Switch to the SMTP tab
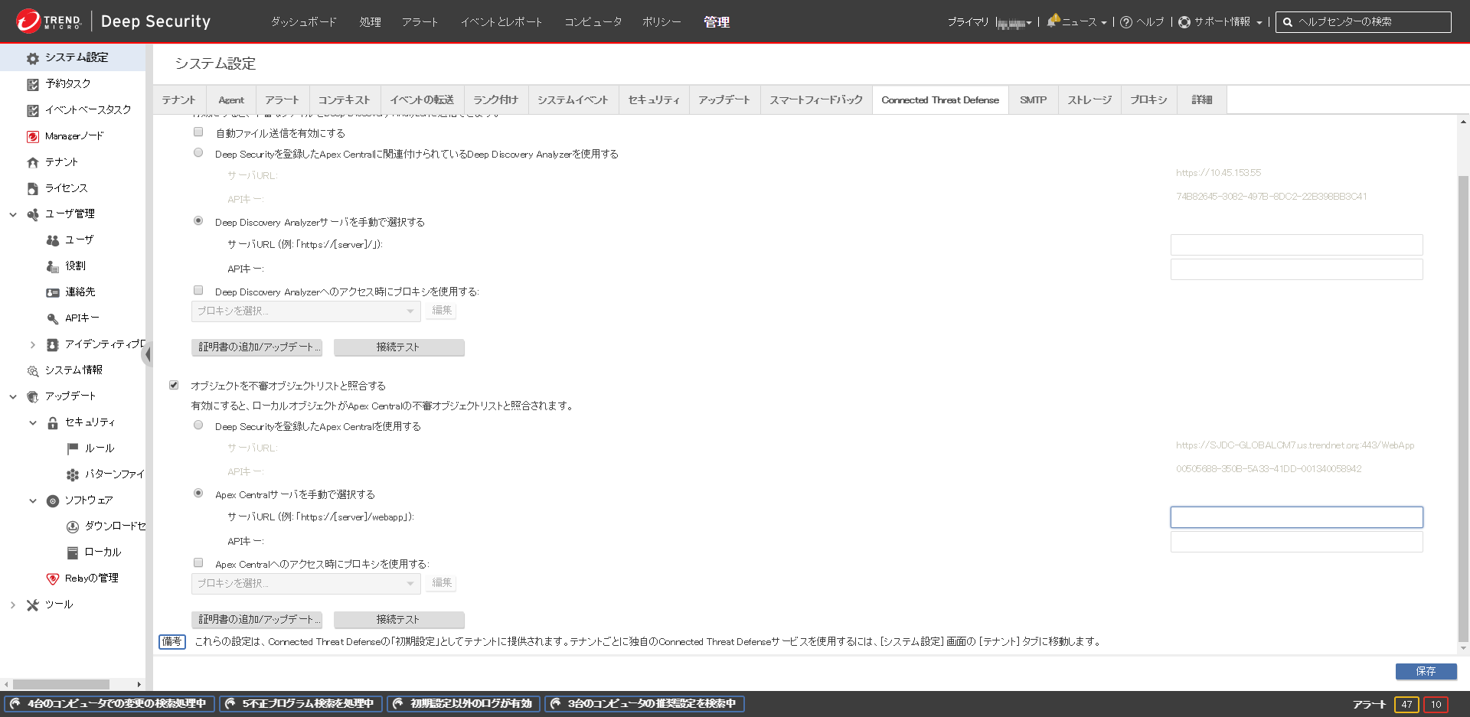The width and height of the screenshot is (1470, 717). click(x=1033, y=100)
